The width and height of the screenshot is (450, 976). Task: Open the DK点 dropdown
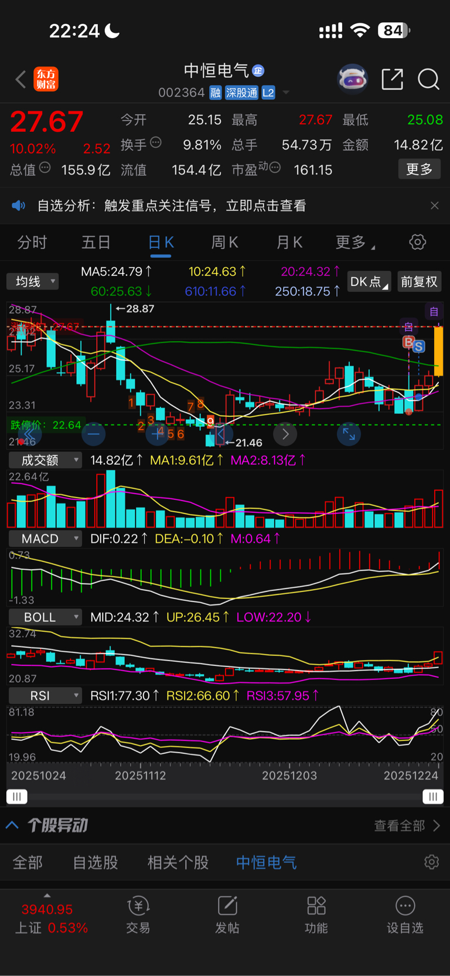369,281
